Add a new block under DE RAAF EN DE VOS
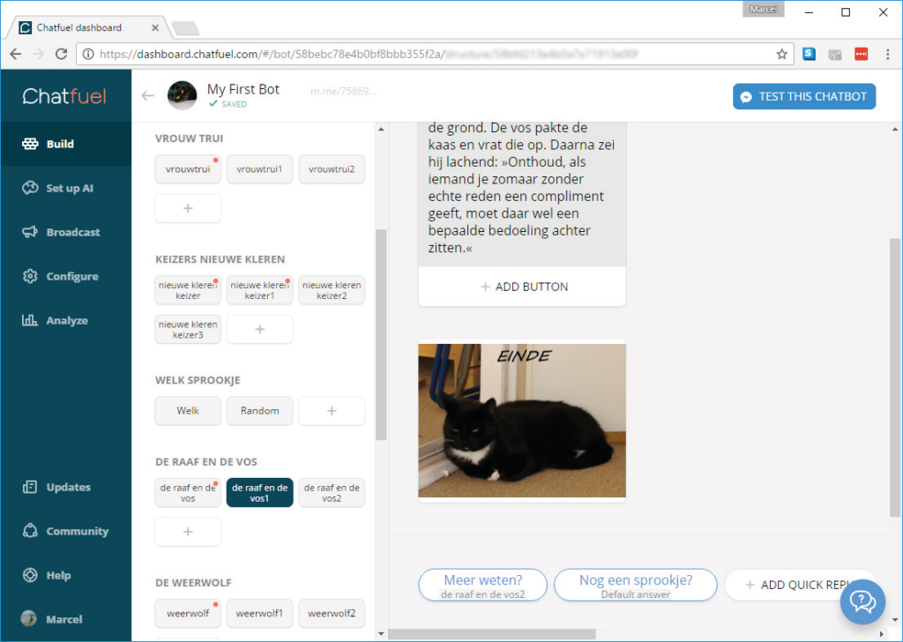The image size is (903, 642). [188, 532]
